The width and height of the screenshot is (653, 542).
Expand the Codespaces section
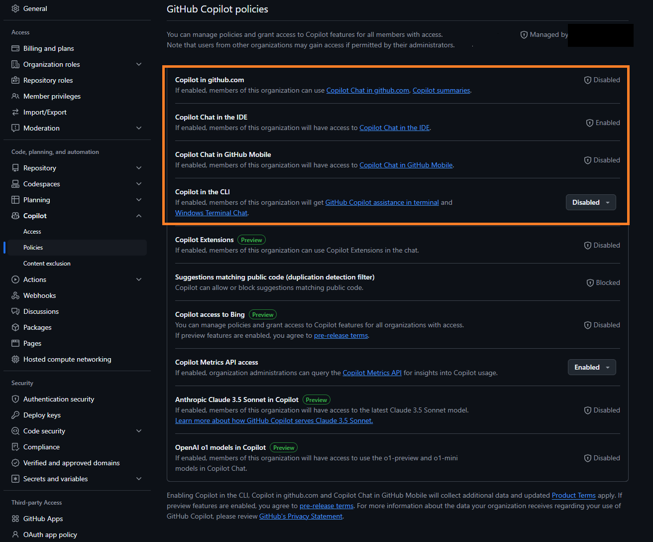pos(139,184)
